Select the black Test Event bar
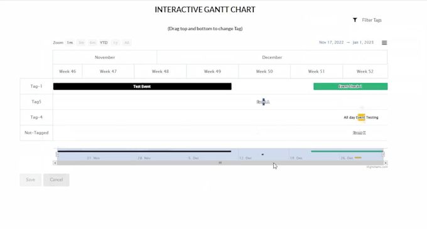The height and width of the screenshot is (229, 427). (143, 87)
